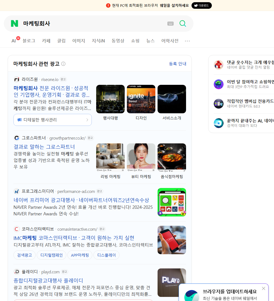The width and height of the screenshot is (274, 301).
Task: Open 결과로 말하는 그로스파트너 ad title
Action: [x=44, y=147]
